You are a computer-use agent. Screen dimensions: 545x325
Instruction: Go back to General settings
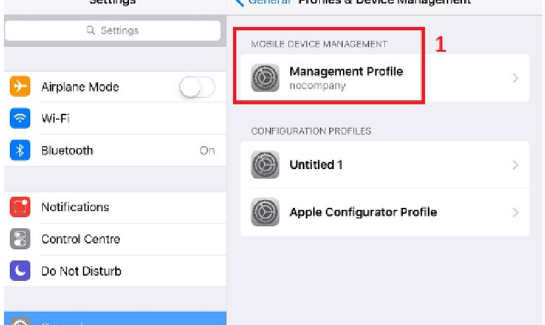pos(263,2)
